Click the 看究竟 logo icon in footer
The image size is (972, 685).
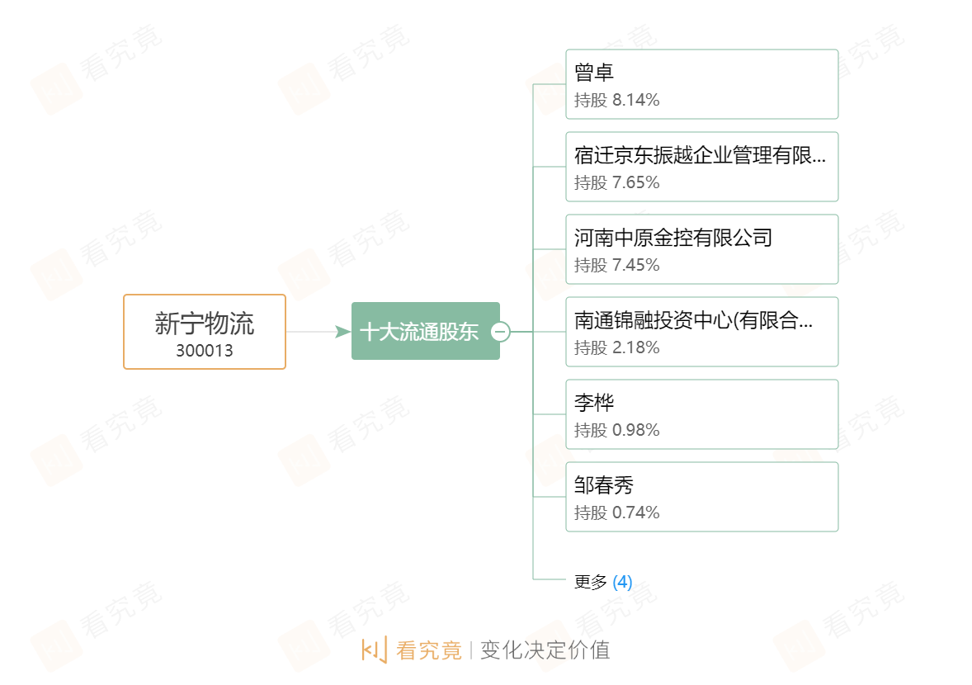pos(374,650)
